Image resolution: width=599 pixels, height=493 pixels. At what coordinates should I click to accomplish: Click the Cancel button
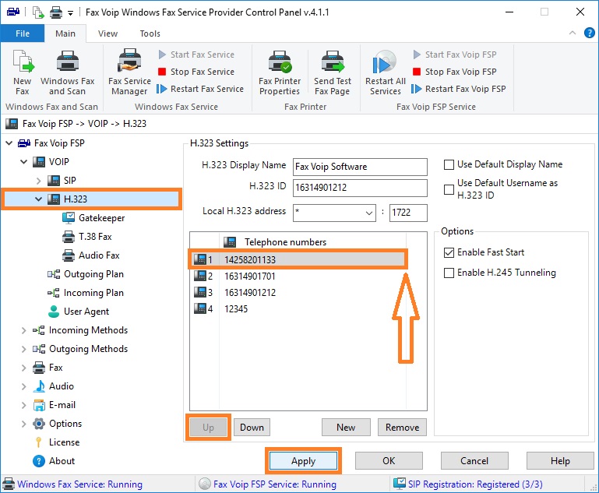click(x=474, y=461)
